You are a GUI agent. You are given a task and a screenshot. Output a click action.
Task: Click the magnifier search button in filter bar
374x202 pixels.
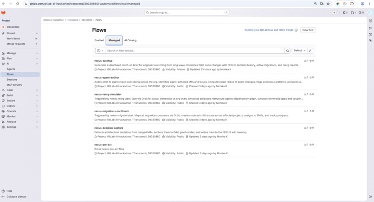pyautogui.click(x=287, y=51)
